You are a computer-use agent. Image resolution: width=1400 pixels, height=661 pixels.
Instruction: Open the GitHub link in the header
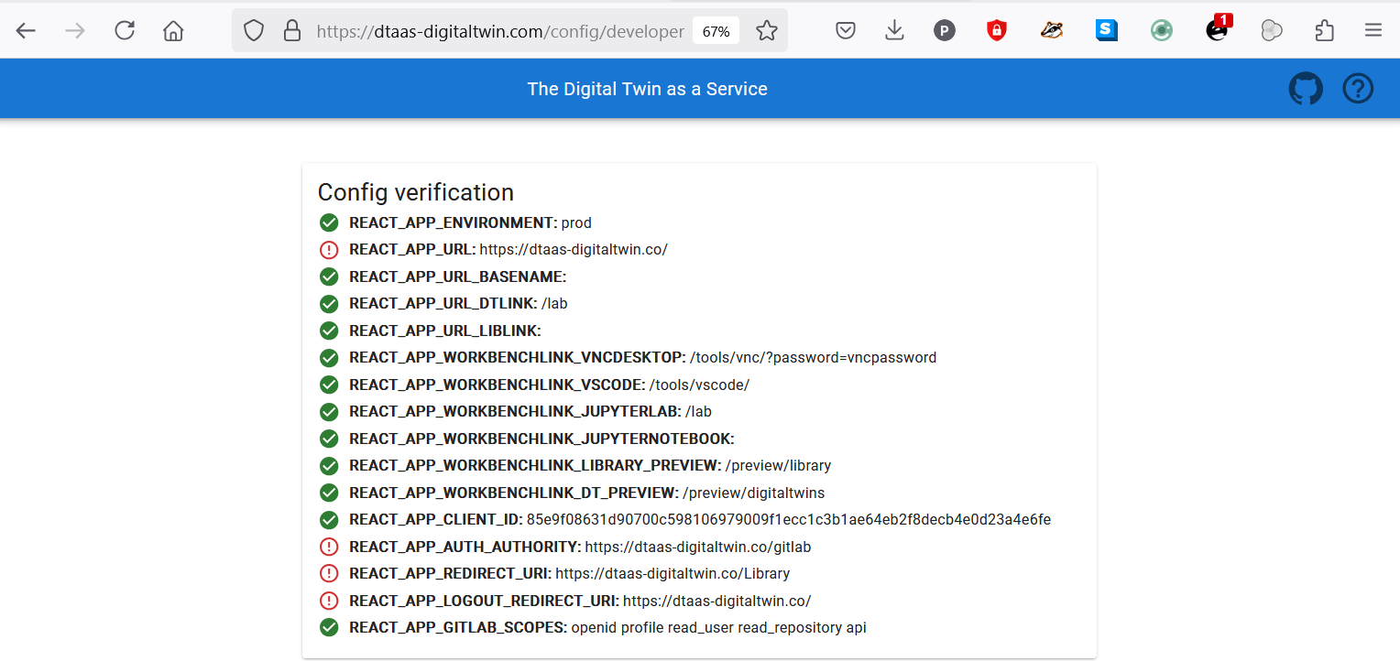tap(1306, 88)
